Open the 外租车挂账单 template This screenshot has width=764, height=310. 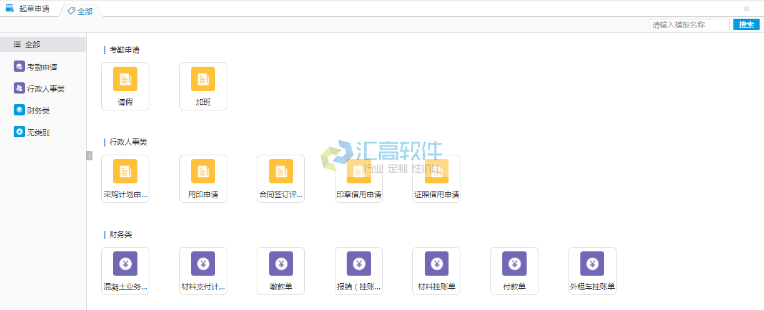592,271
